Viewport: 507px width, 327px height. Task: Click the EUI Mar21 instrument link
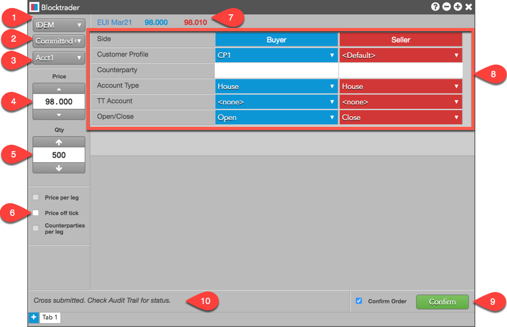[114, 22]
